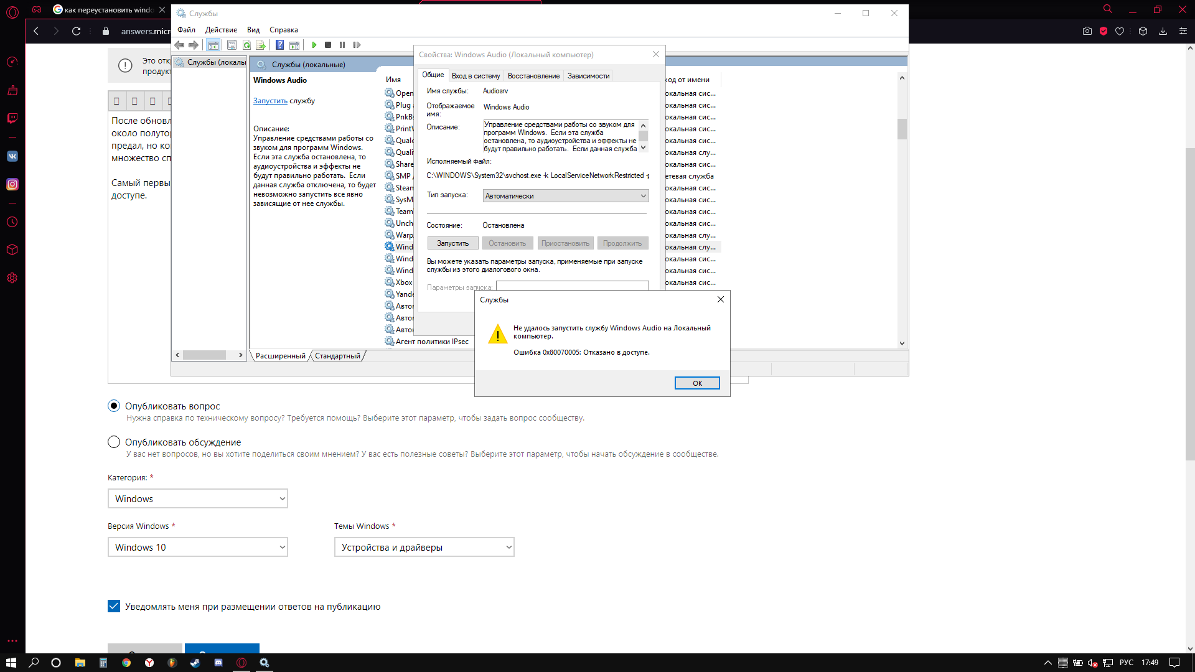Click the Refresh icon in Services toolbar
The height and width of the screenshot is (672, 1195).
(x=246, y=45)
